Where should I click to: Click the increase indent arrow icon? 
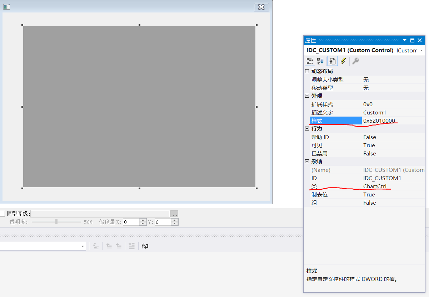click(119, 246)
